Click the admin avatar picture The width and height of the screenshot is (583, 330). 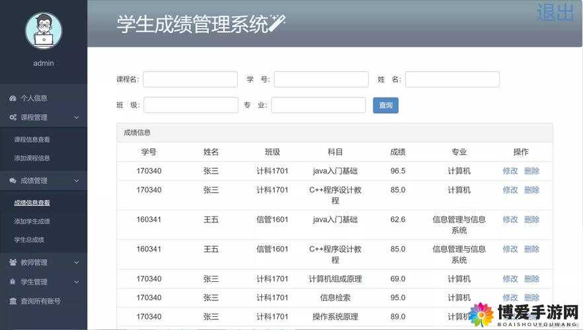pos(44,31)
